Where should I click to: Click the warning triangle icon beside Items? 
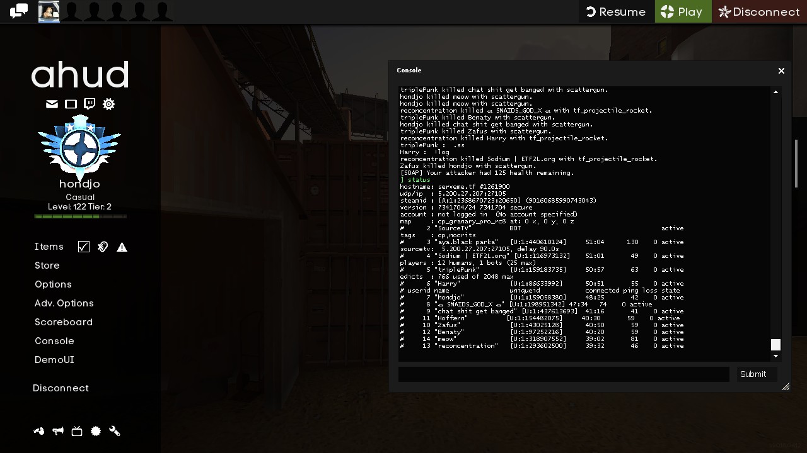click(x=122, y=247)
